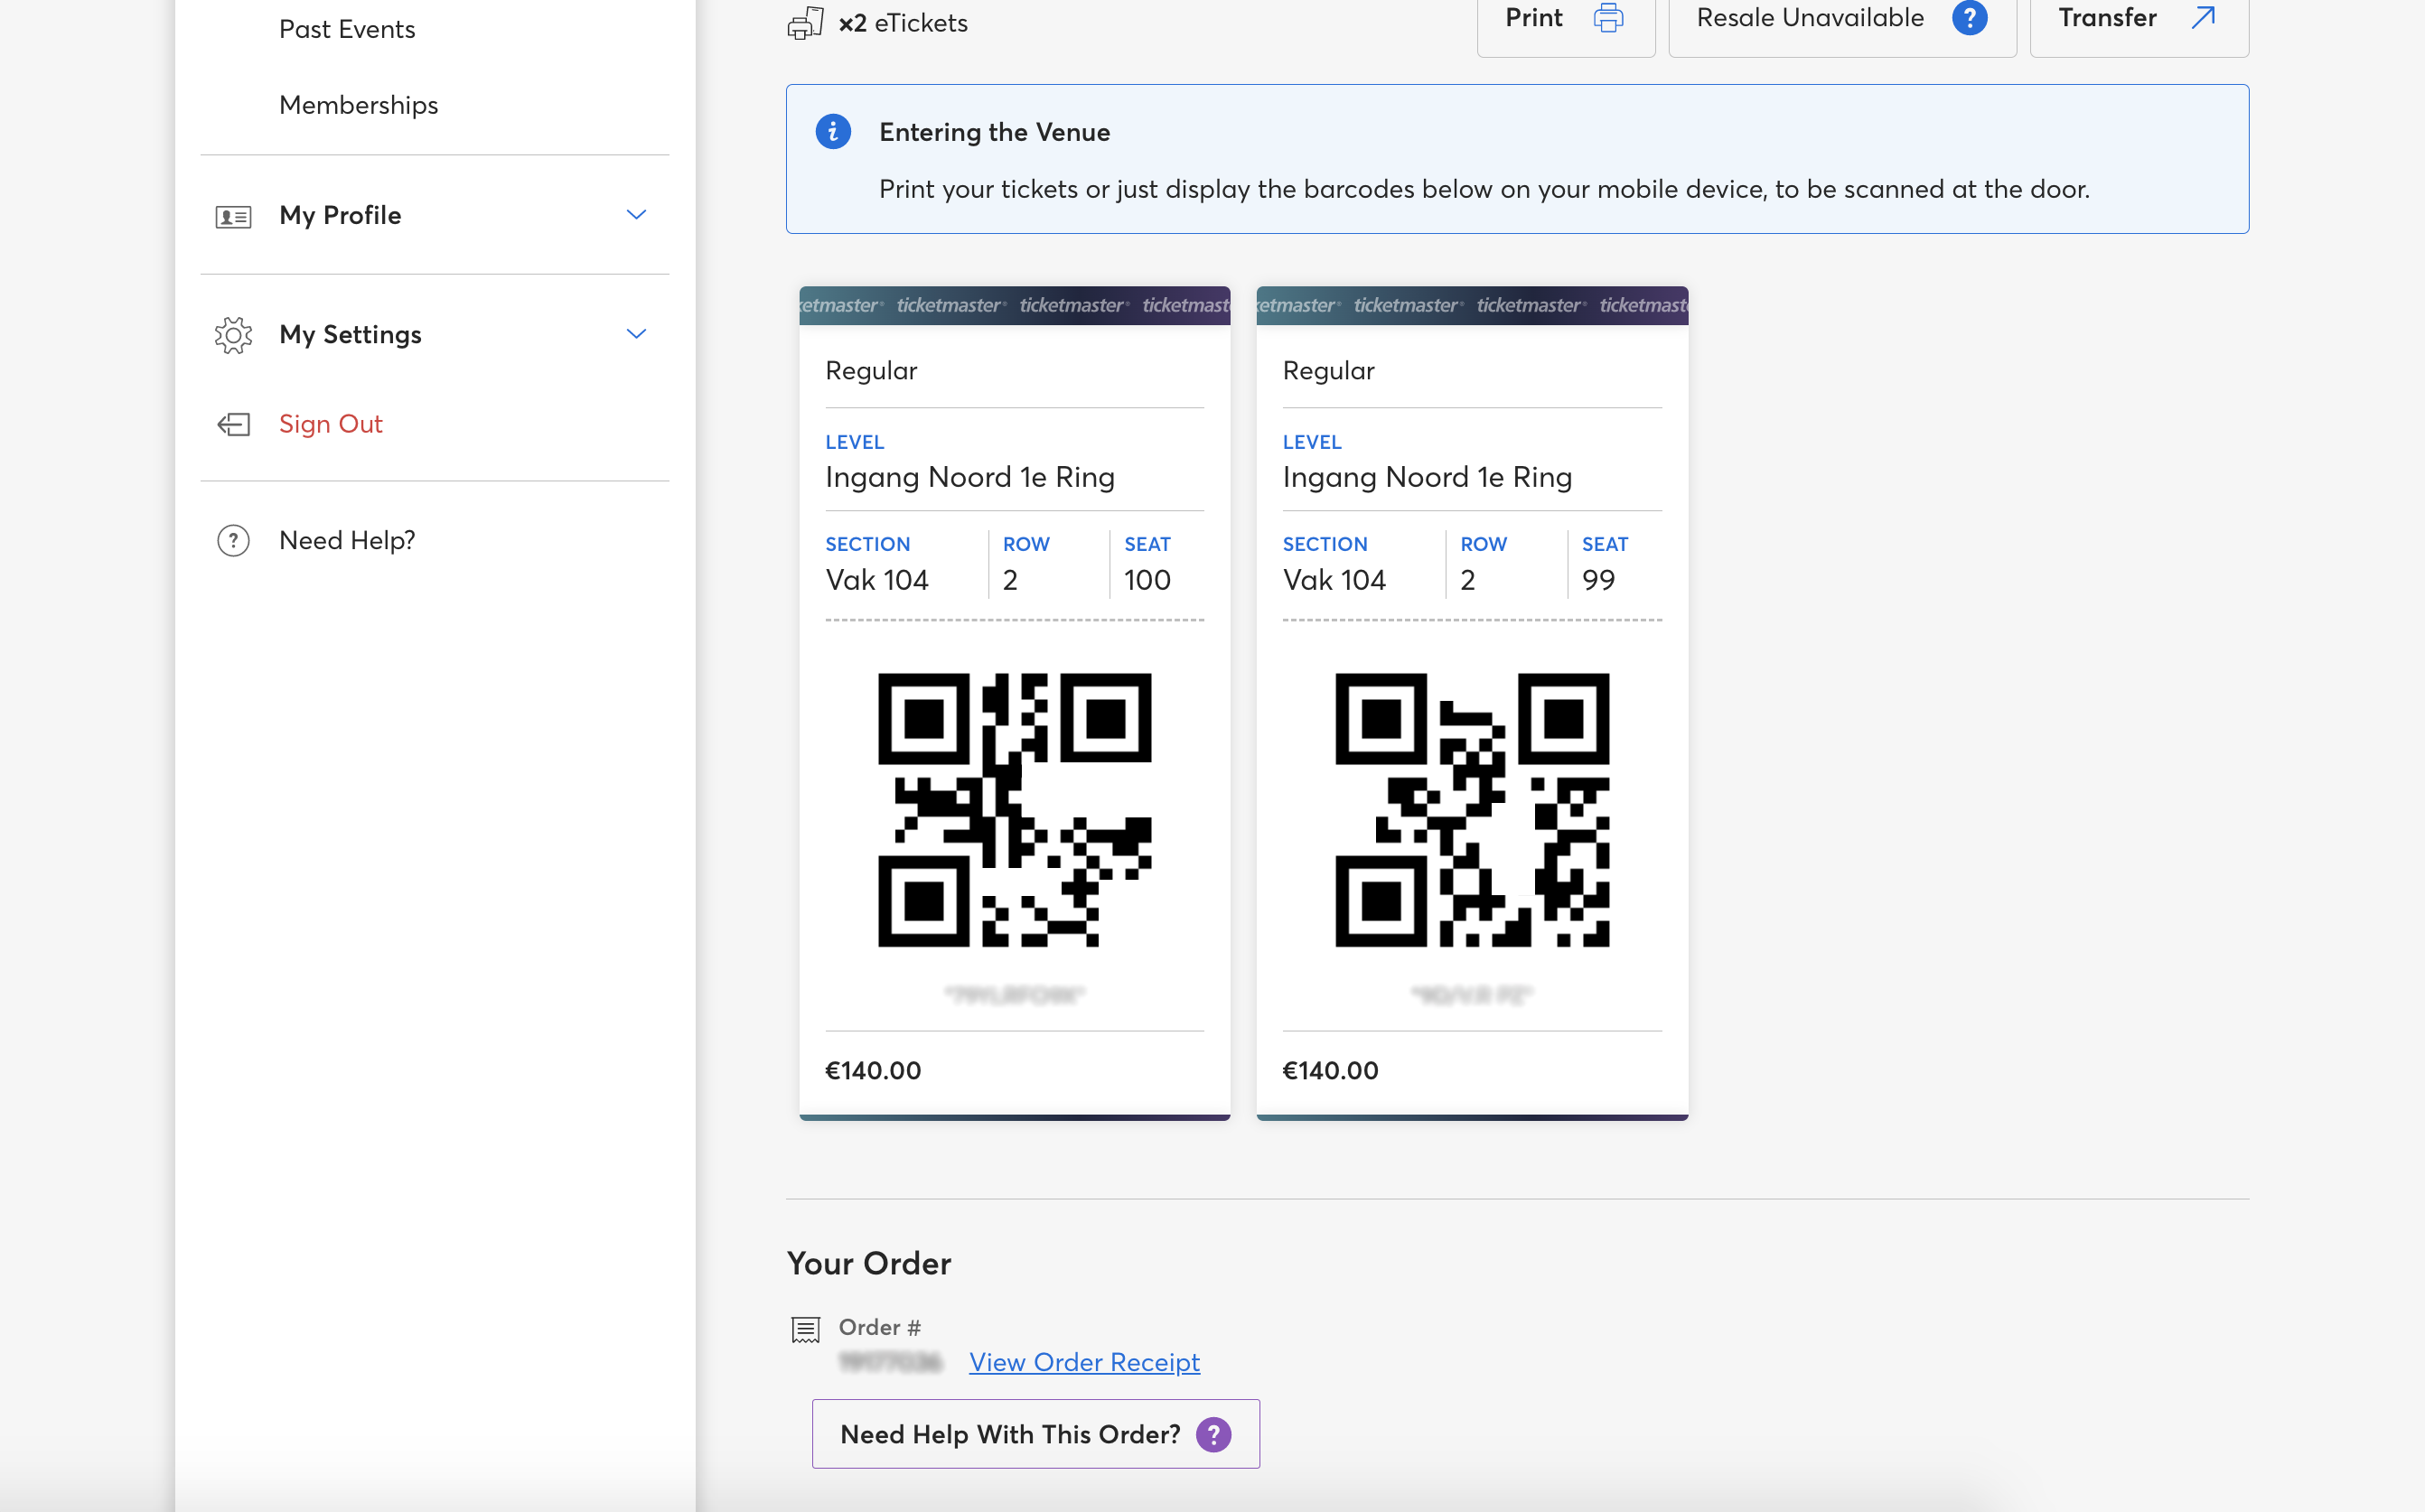Click the QR code for seat 100

tap(1014, 810)
